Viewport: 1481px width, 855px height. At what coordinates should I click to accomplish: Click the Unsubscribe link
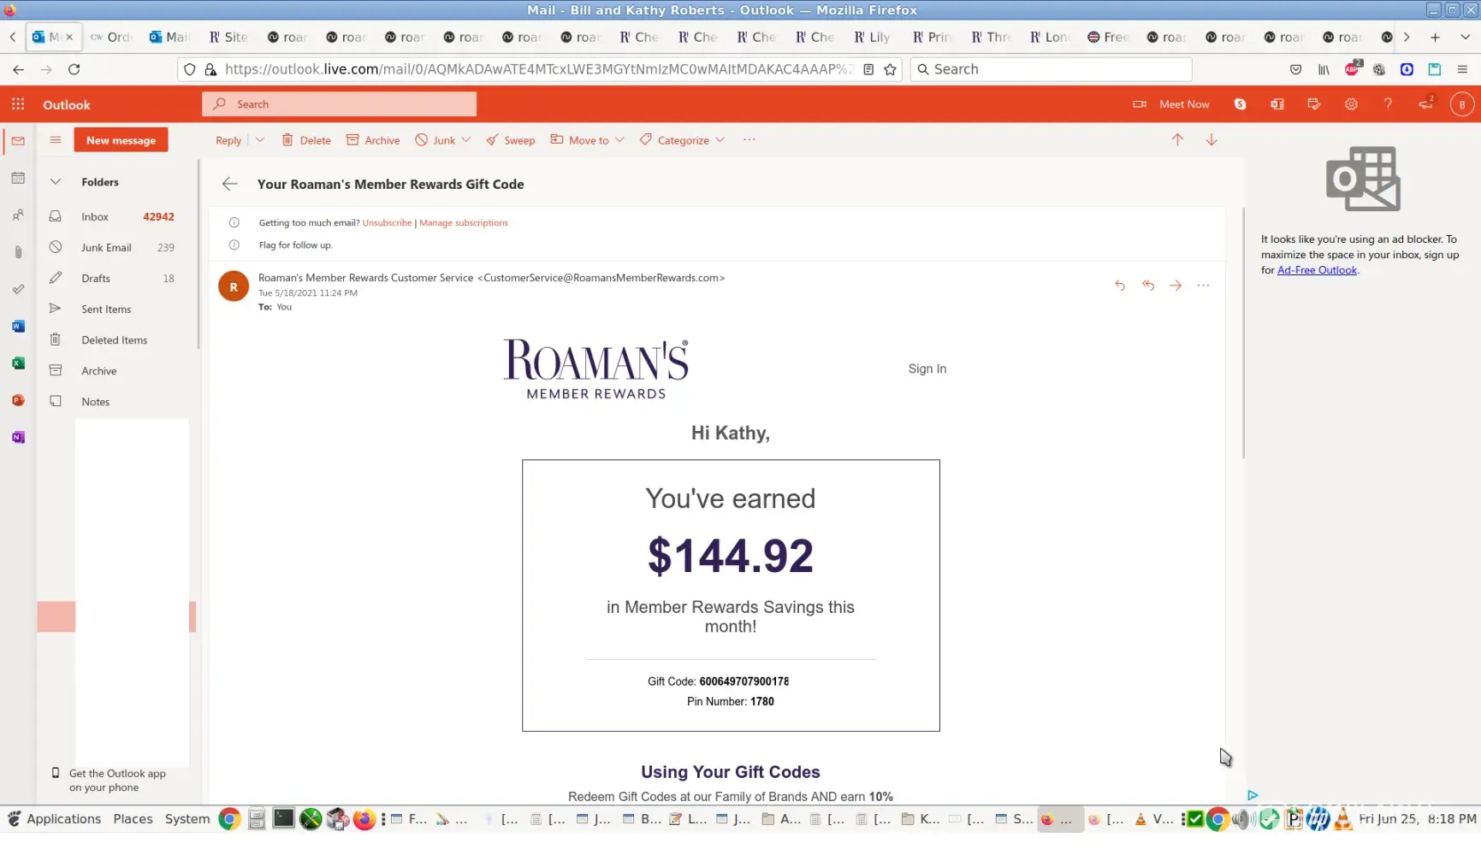pos(387,223)
